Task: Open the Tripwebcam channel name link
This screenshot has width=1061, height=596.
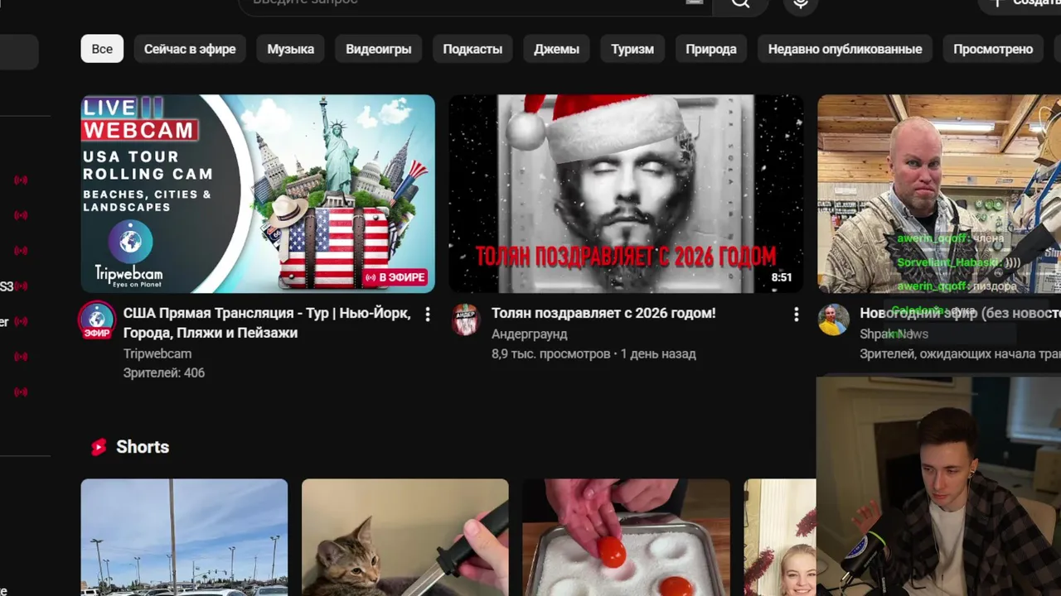Action: click(x=157, y=353)
